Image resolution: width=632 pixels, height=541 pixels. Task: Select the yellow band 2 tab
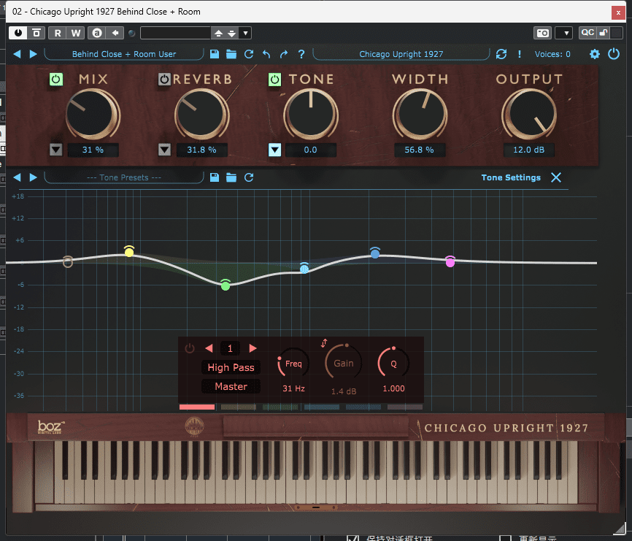pos(239,407)
